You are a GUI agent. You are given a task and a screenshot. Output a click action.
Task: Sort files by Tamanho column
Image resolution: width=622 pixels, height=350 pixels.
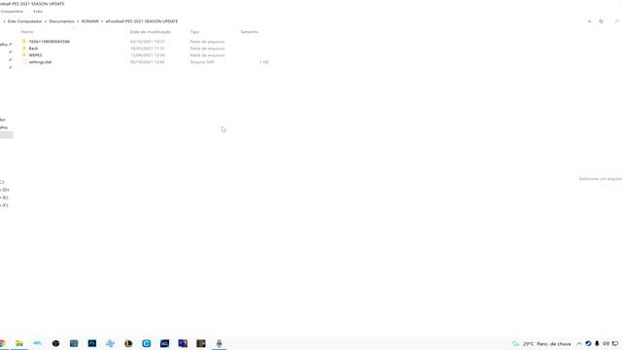249,32
